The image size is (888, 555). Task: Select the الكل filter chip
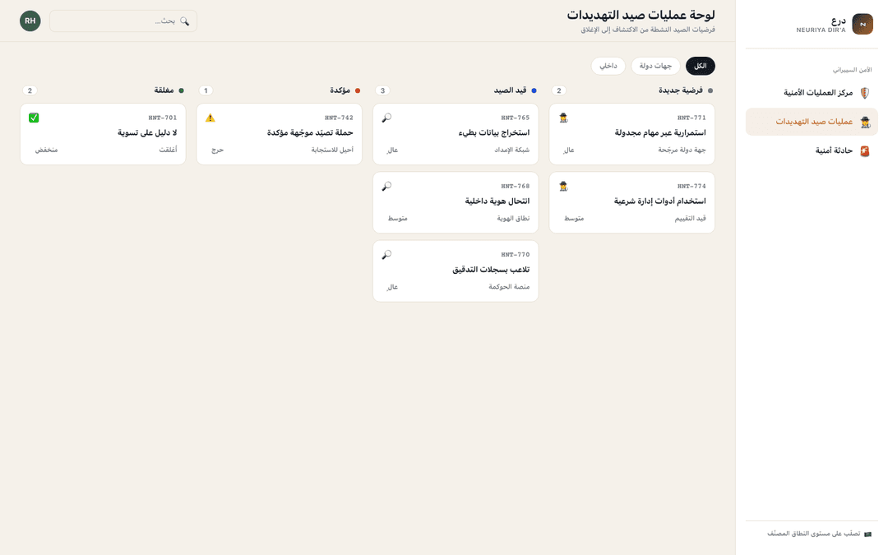click(700, 67)
